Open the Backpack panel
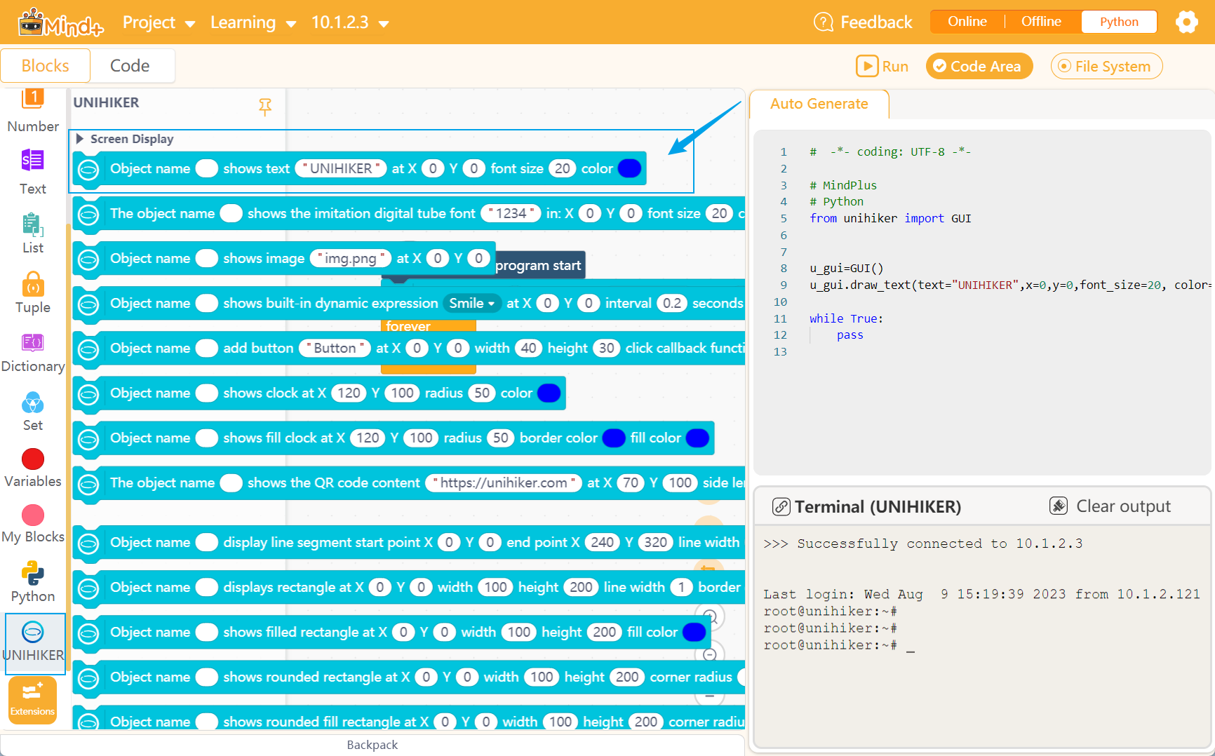 pos(372,745)
